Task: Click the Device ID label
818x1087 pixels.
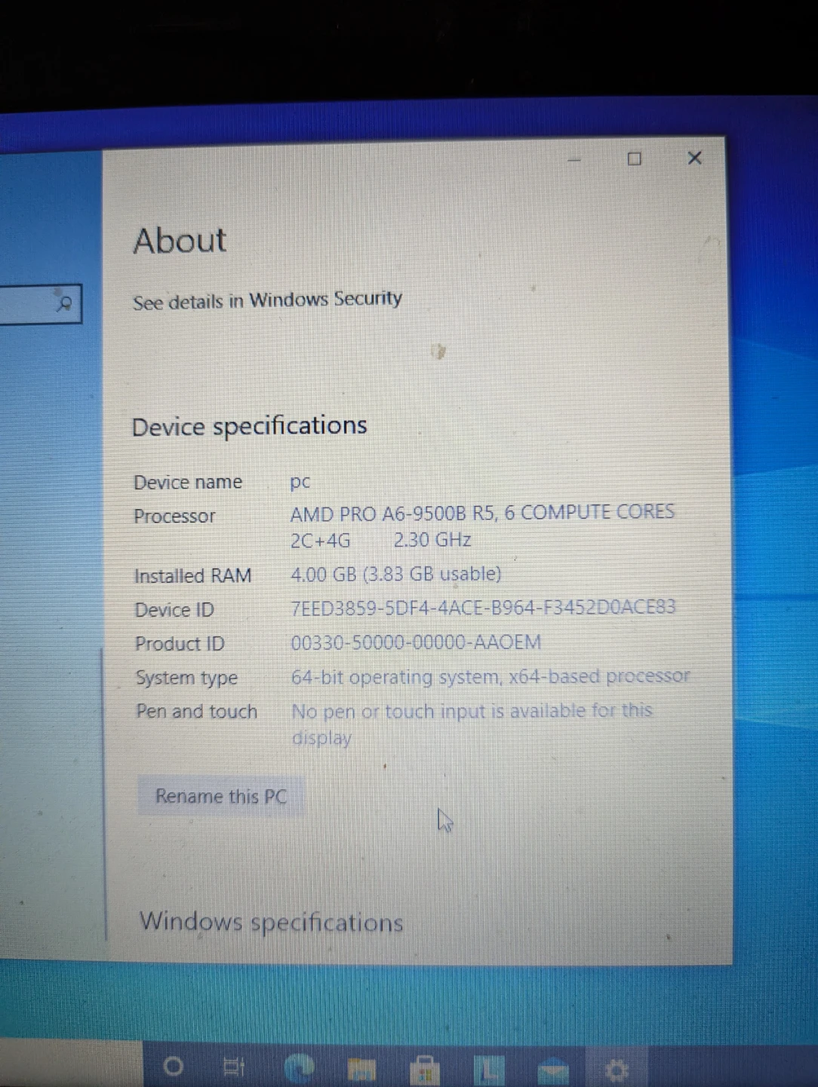Action: (x=174, y=610)
